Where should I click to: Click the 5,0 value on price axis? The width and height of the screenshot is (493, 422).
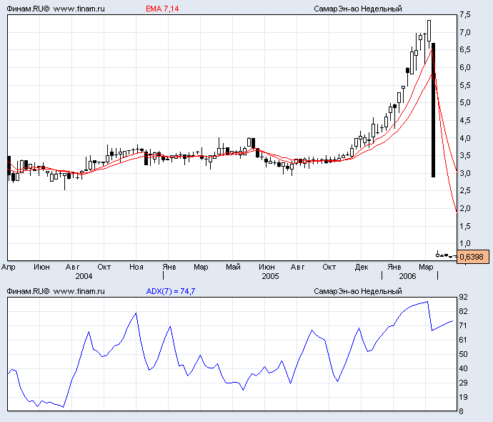click(x=464, y=103)
